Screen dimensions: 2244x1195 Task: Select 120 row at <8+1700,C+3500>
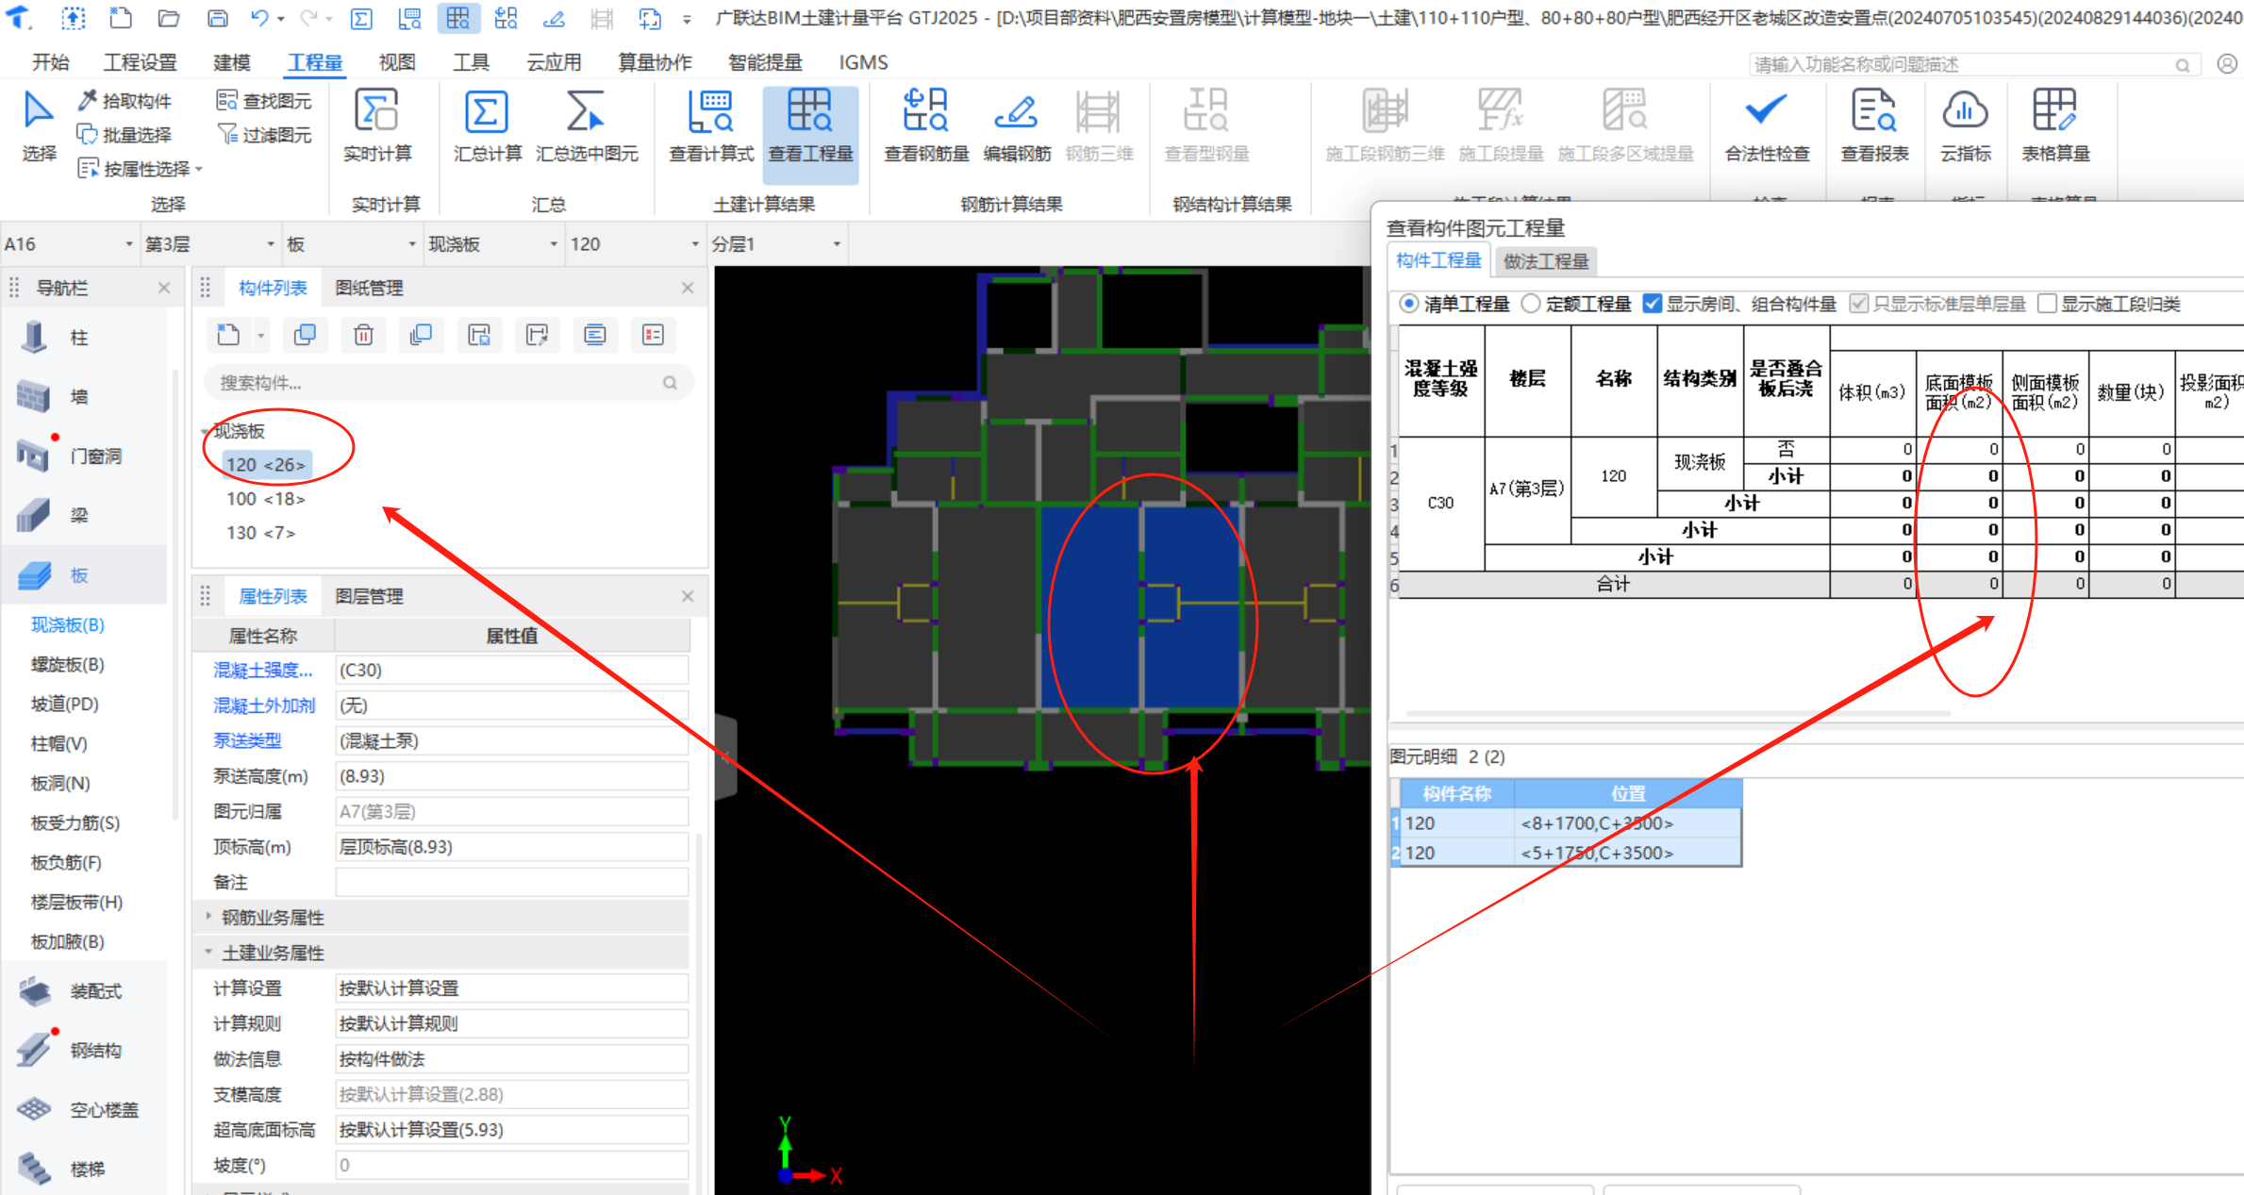[x=1570, y=823]
